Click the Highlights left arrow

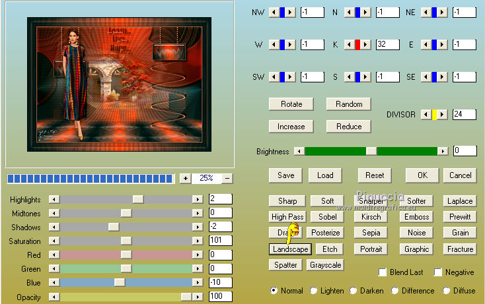pyautogui.click(x=54, y=199)
